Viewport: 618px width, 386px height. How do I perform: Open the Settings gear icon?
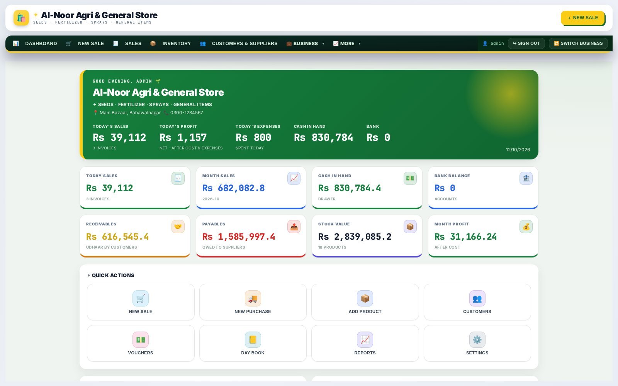477,340
